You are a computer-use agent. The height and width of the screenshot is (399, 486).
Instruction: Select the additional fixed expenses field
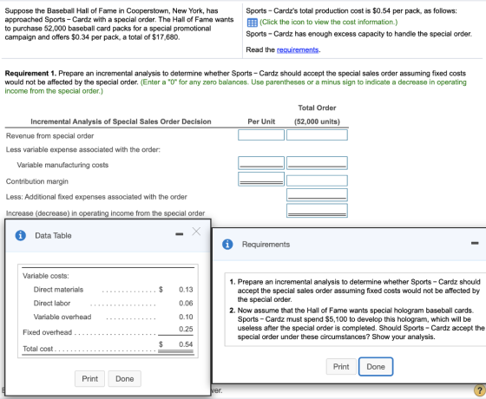pos(317,195)
